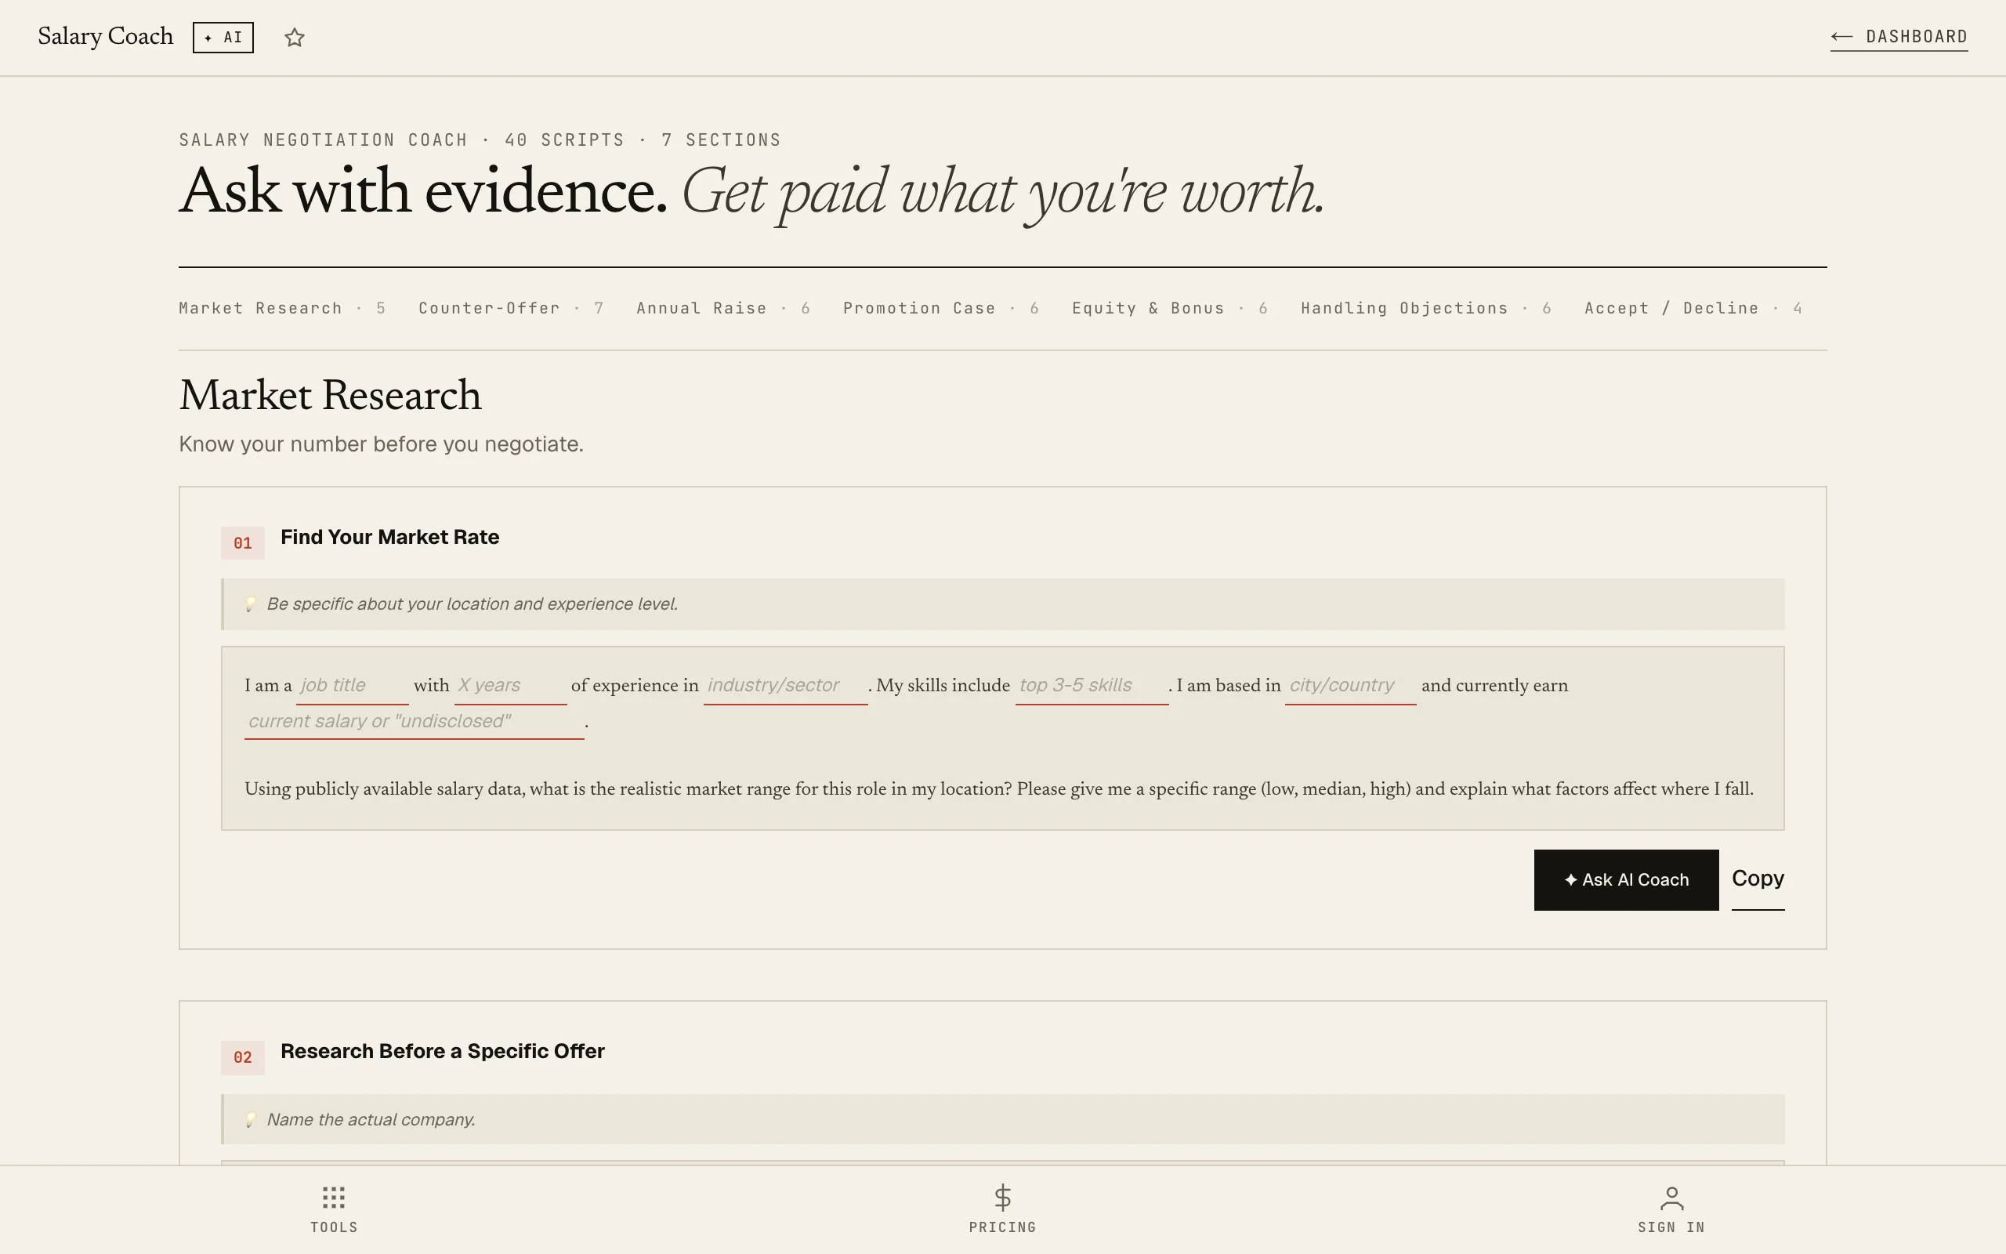The width and height of the screenshot is (2006, 1254).
Task: Click the X years input field
Action: (511, 686)
